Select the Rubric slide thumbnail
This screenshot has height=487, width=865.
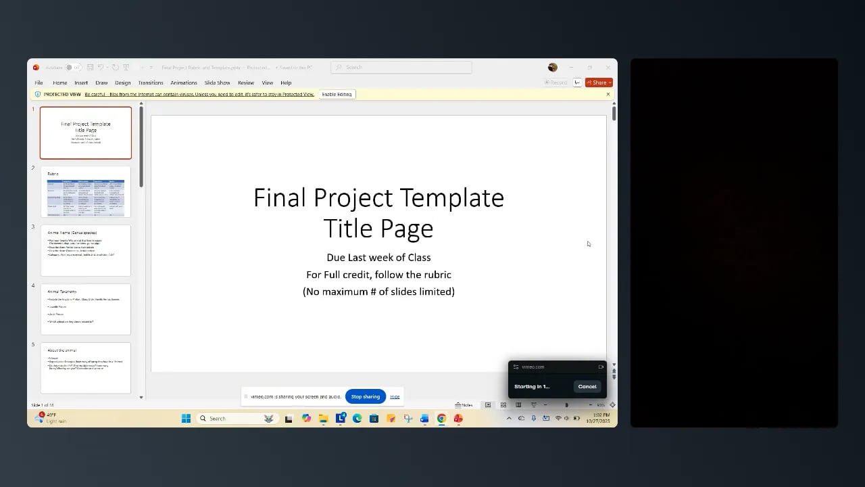click(x=86, y=191)
